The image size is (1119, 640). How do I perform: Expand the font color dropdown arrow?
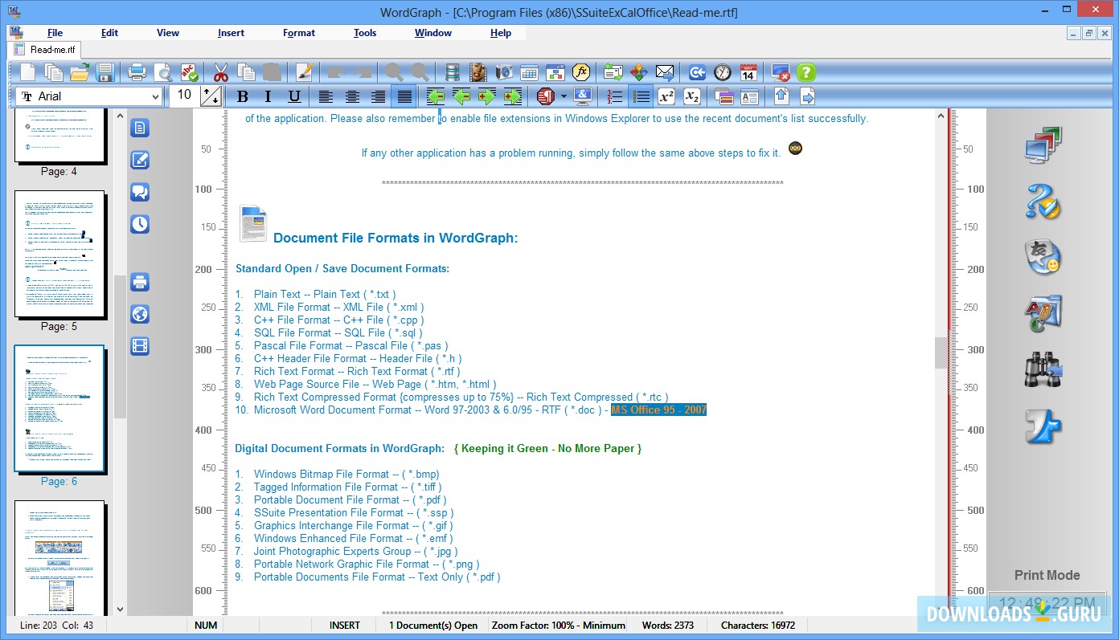click(x=565, y=96)
